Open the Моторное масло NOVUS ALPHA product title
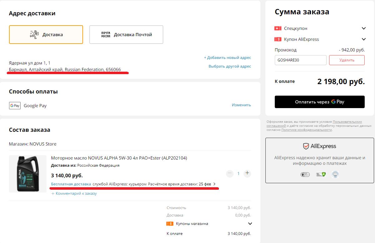Image resolution: width=375 pixels, height=243 pixels. (119, 158)
